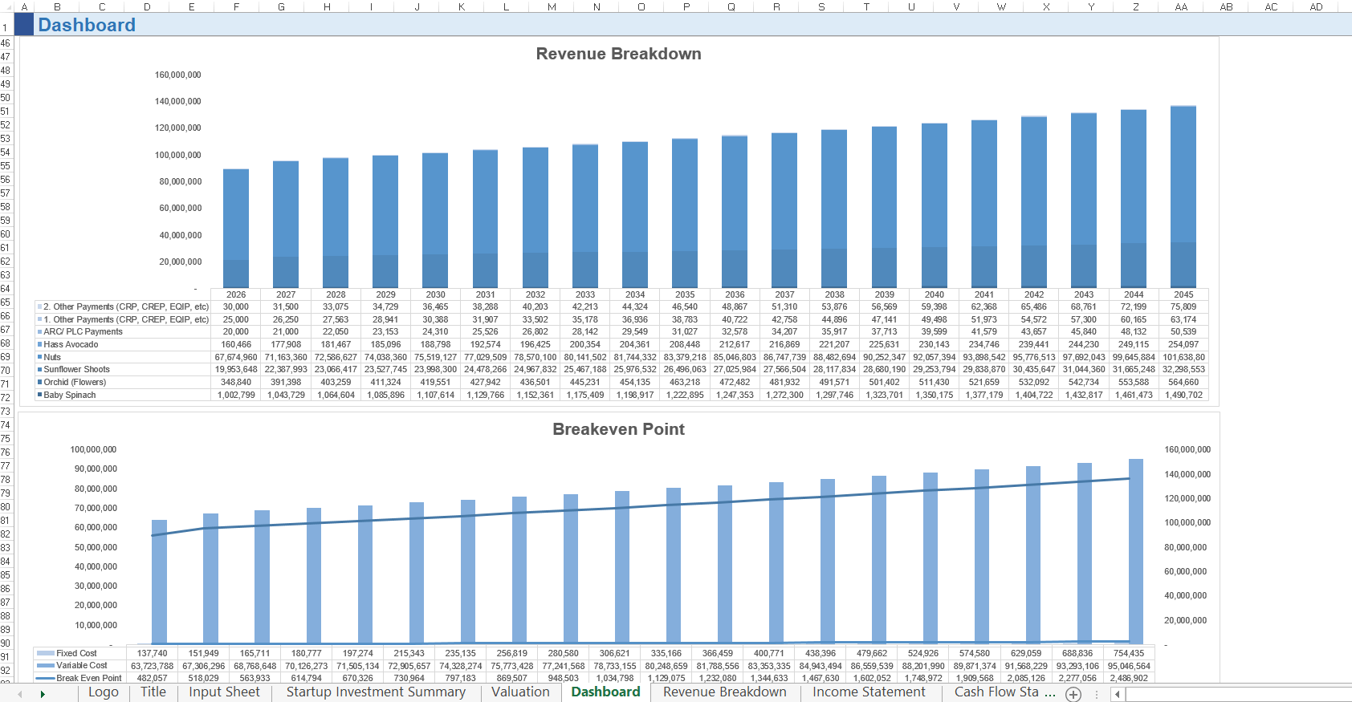1352x702 pixels.
Task: Click the Breakeven Point chart title
Action: point(618,429)
